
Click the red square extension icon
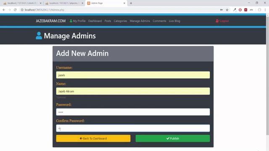[x=245, y=10]
